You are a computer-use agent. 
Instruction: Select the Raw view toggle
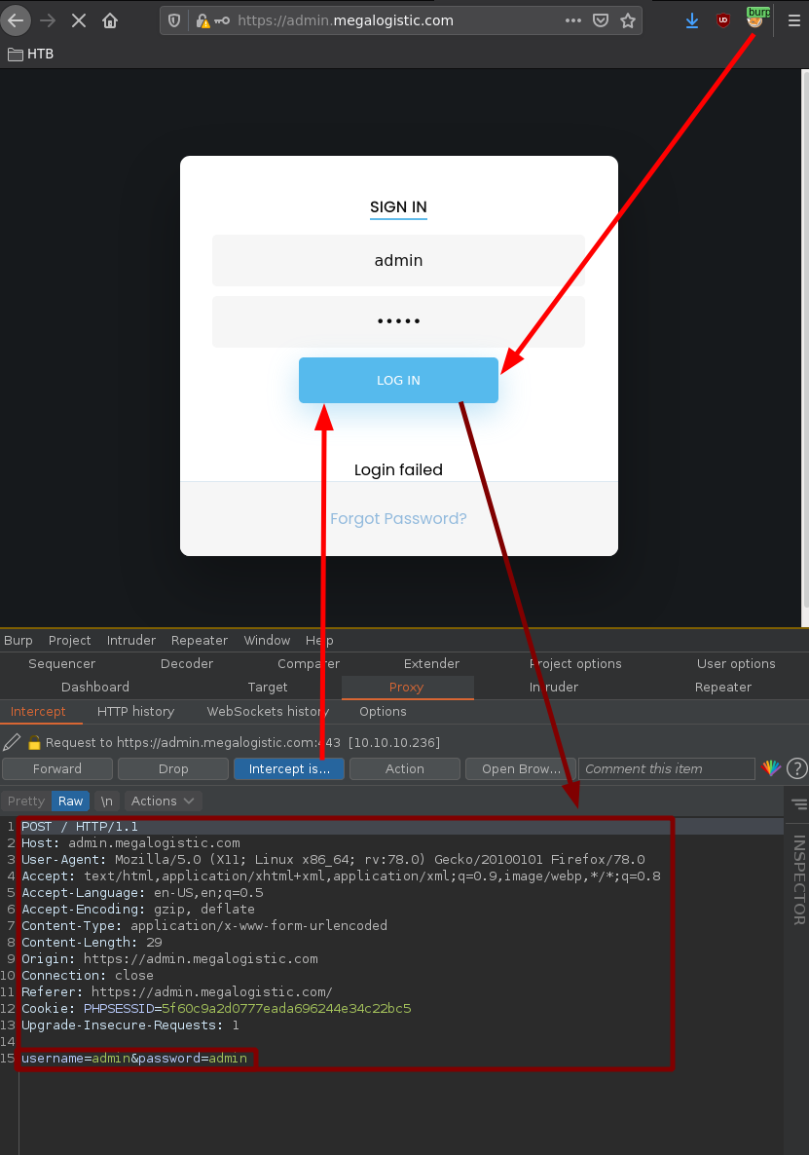[71, 801]
